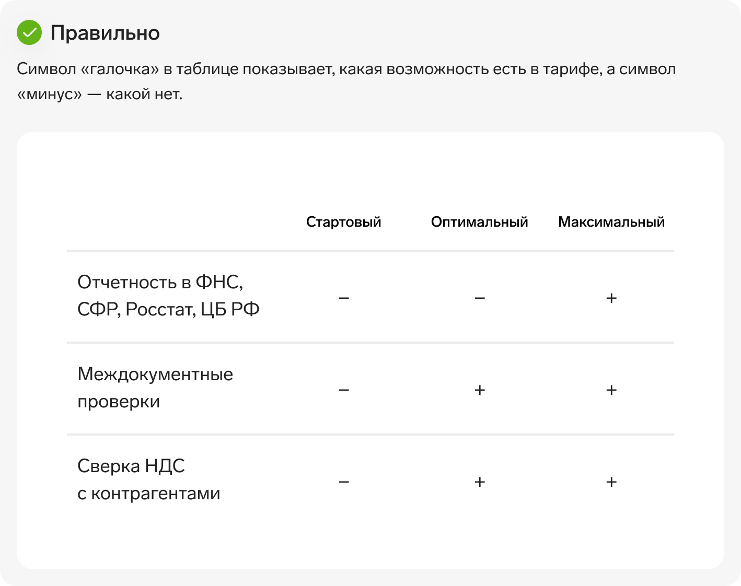The height and width of the screenshot is (586, 741).
Task: Click the green checkmark icon beside Правильно
Action: (x=29, y=32)
